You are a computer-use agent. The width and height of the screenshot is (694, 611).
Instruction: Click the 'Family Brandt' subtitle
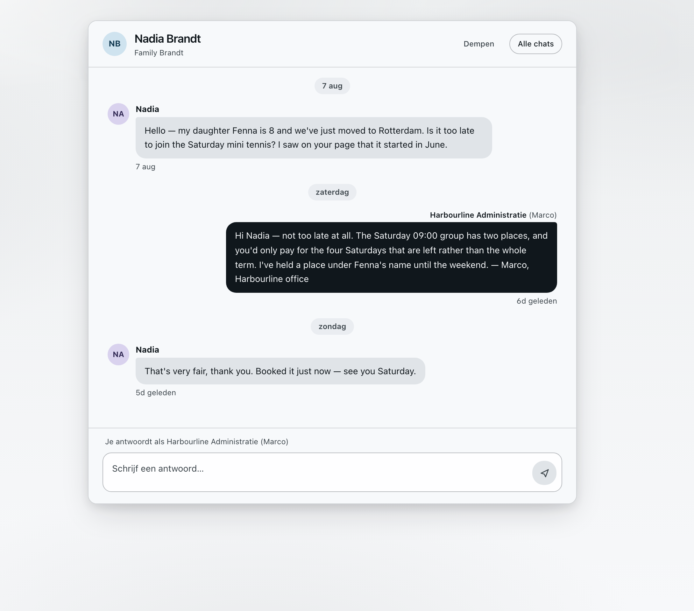click(x=159, y=53)
